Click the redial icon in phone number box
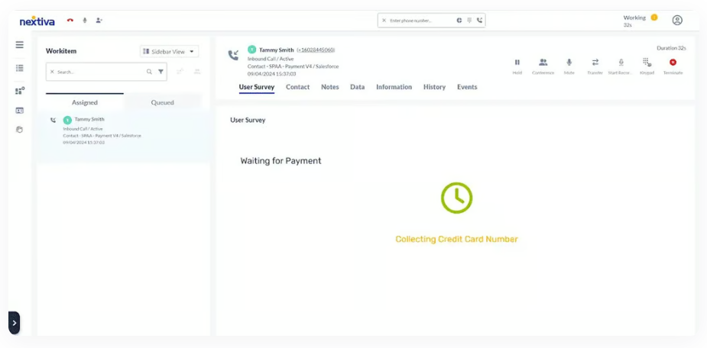The width and height of the screenshot is (707, 348). (459, 21)
